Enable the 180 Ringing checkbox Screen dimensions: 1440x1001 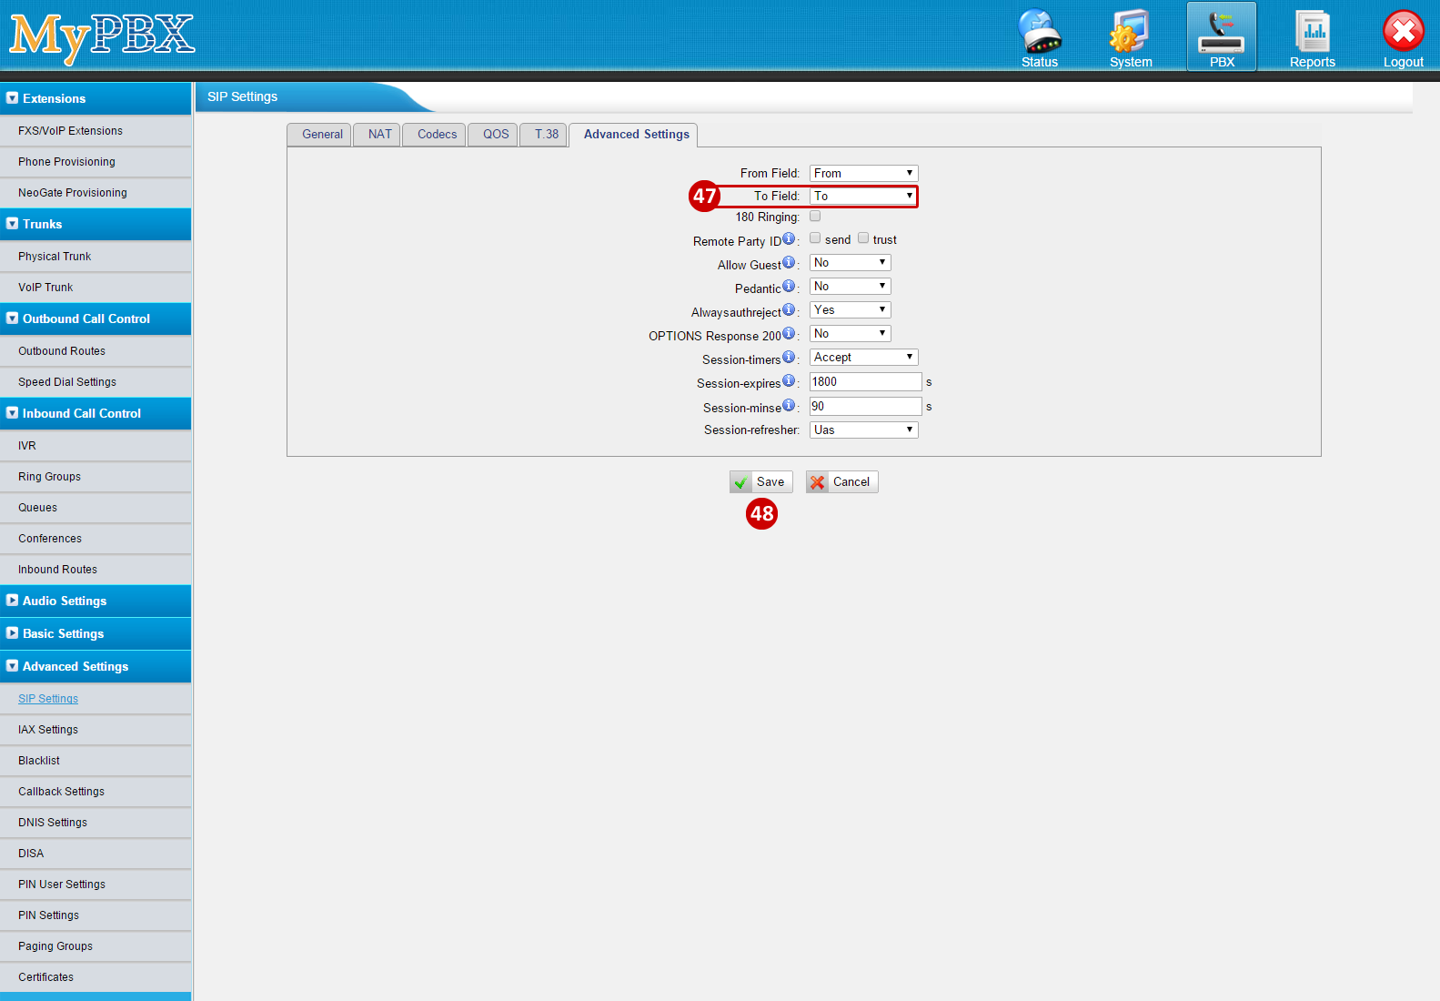[815, 216]
